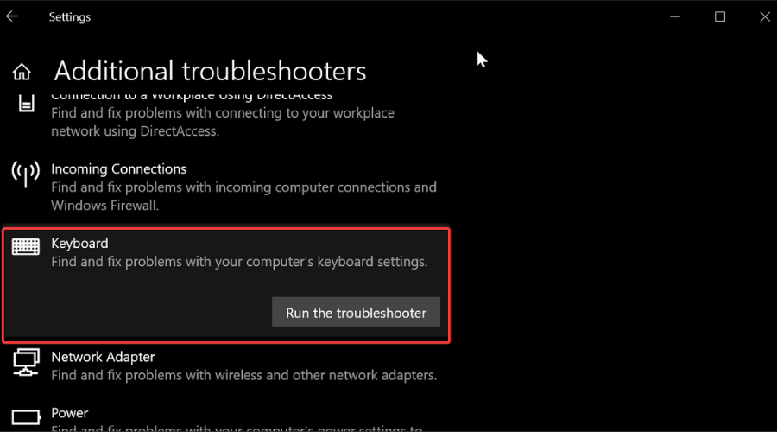Minimize the Settings window
777x432 pixels.
(675, 17)
